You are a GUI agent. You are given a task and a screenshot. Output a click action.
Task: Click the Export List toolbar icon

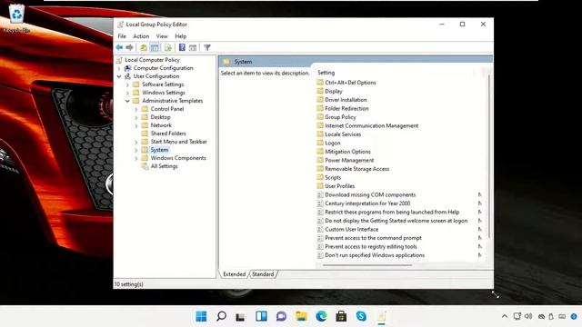[x=167, y=47]
